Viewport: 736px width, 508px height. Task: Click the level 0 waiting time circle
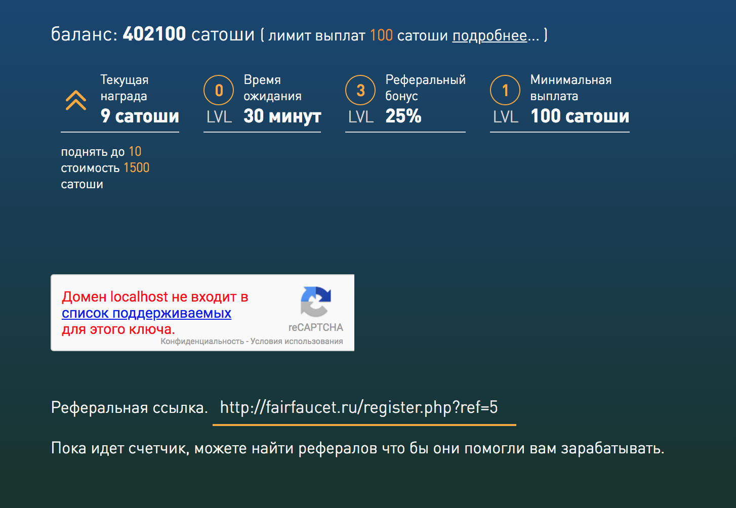(219, 90)
